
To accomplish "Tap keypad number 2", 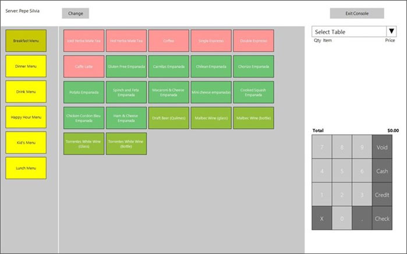I will [342, 194].
